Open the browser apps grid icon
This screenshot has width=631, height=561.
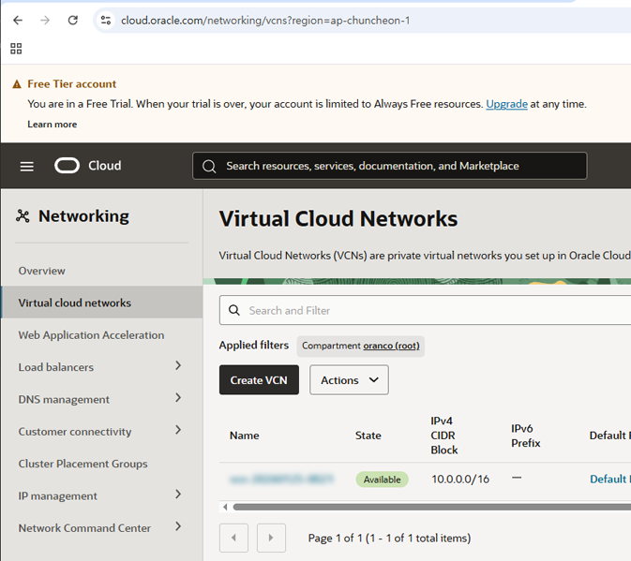click(x=16, y=49)
